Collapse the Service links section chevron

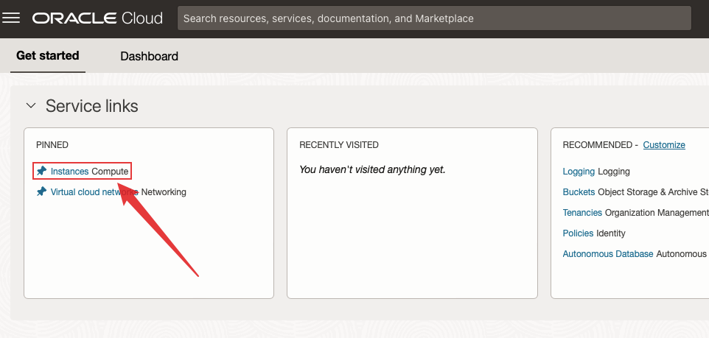(31, 106)
